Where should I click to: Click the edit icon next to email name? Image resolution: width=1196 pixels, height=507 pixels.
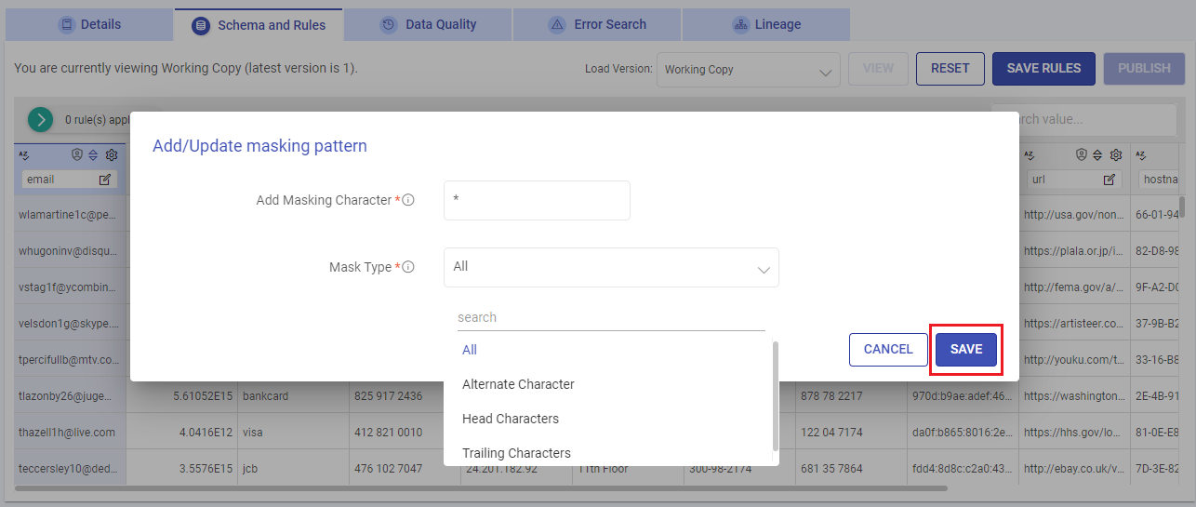tap(104, 179)
